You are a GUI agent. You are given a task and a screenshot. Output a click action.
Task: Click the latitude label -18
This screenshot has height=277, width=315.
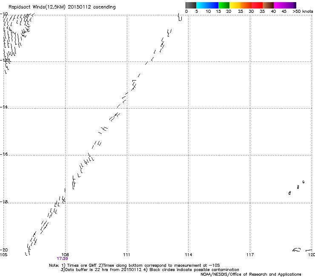pos(4,202)
